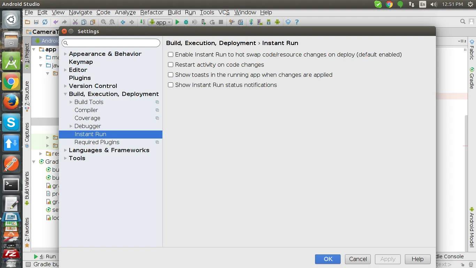
Task: Open the Run tool window tab
Action: (45, 256)
